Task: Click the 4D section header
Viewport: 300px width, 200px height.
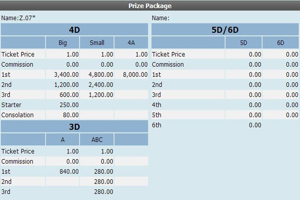Action: pos(74,30)
